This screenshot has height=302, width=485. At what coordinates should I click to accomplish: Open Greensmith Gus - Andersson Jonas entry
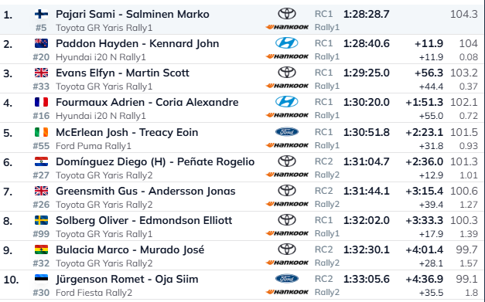click(145, 191)
